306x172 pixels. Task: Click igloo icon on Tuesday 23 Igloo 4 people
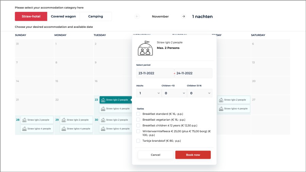pyautogui.click(x=103, y=109)
